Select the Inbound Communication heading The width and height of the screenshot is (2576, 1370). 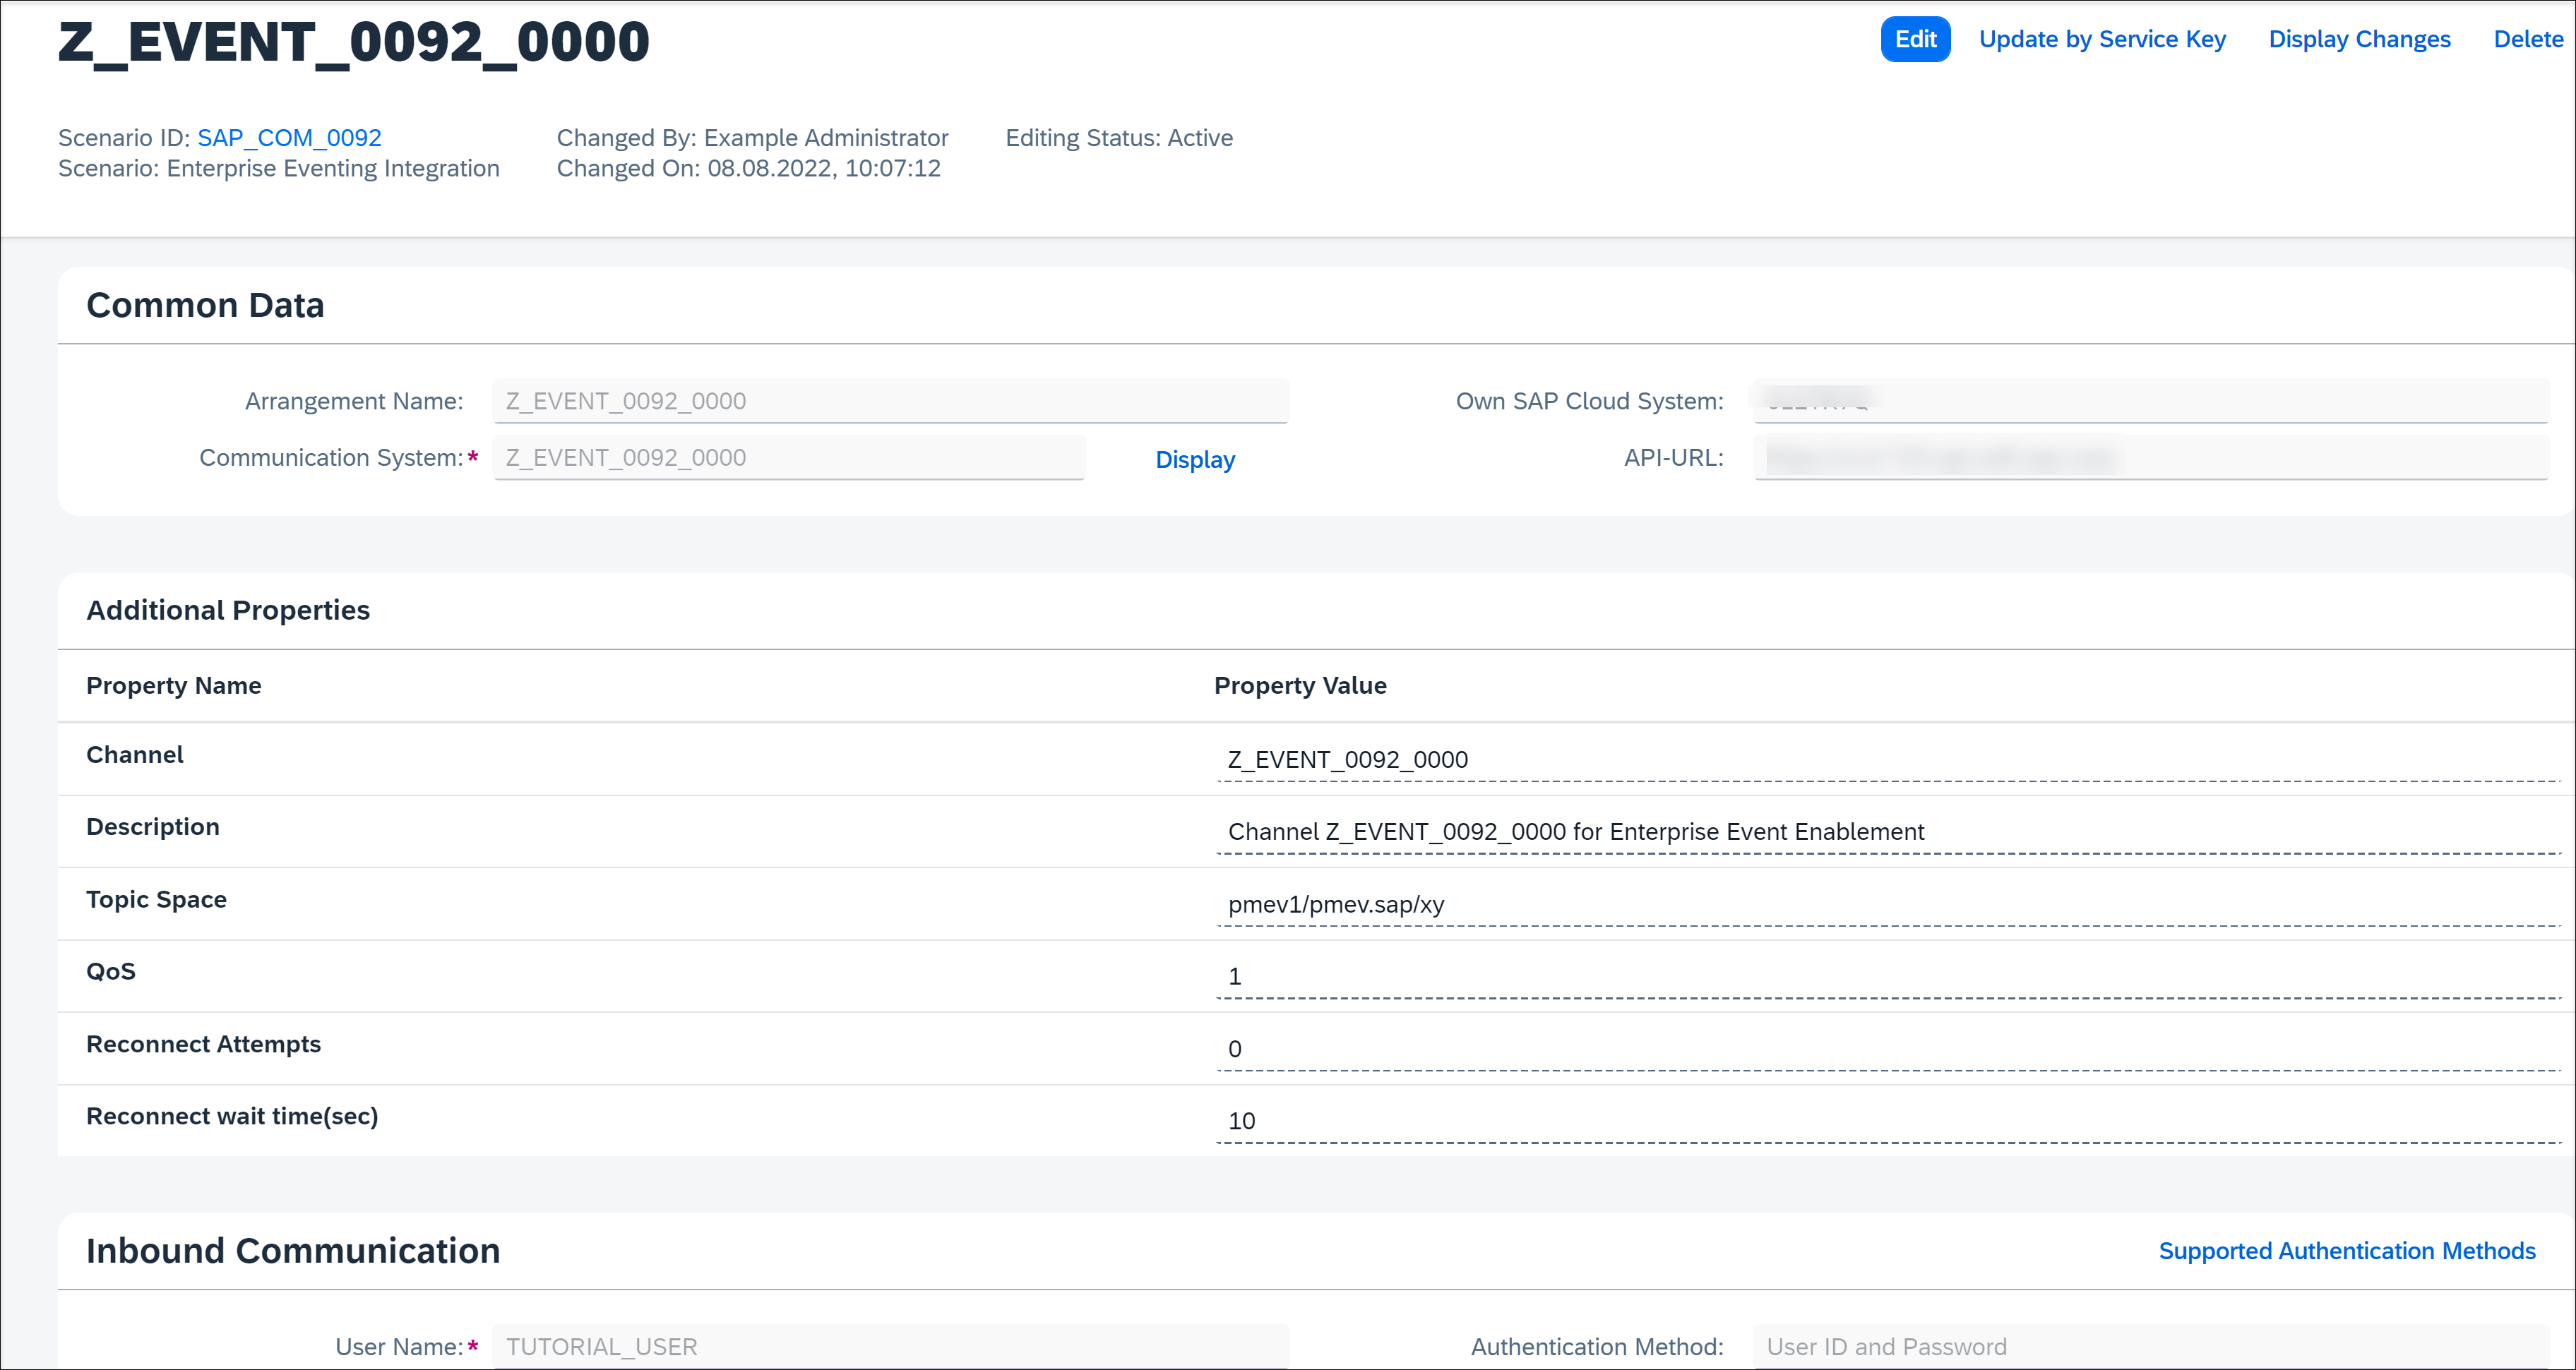(x=293, y=1251)
